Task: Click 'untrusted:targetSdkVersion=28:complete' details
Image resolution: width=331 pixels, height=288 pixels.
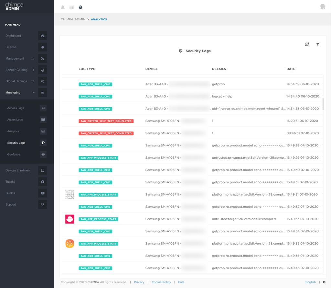Action: (244, 219)
